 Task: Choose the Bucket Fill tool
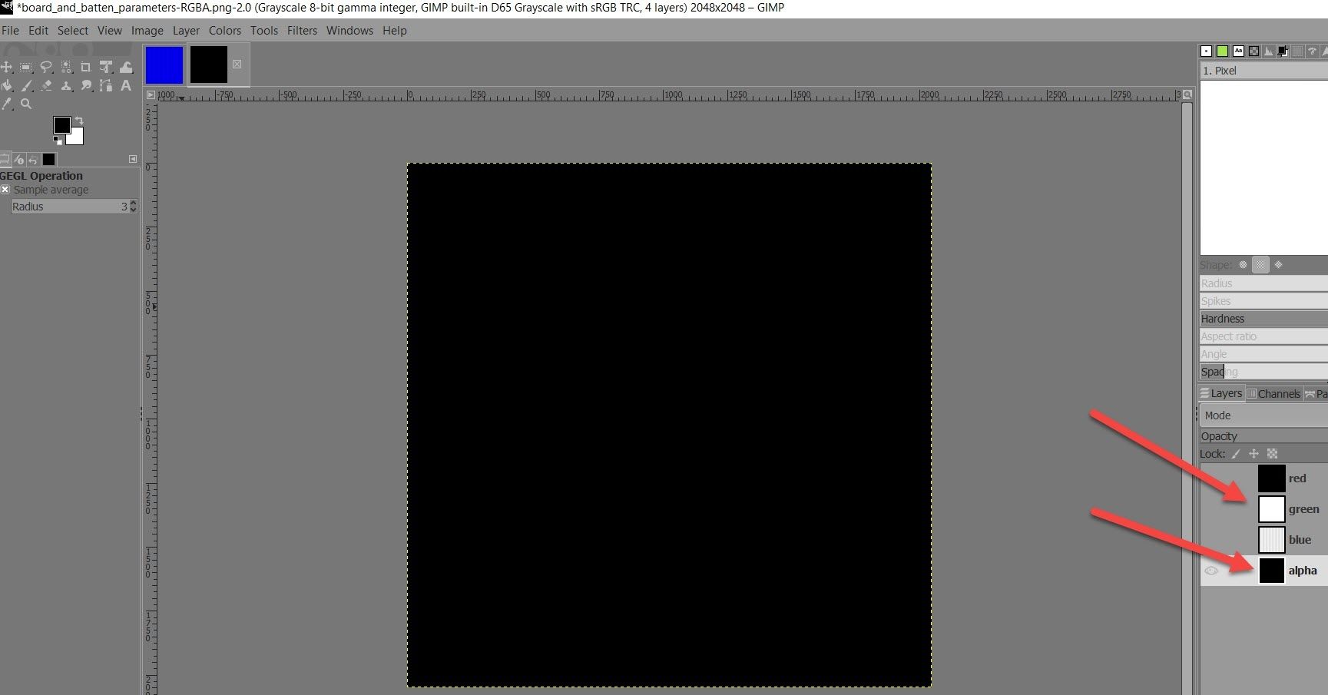coord(7,86)
